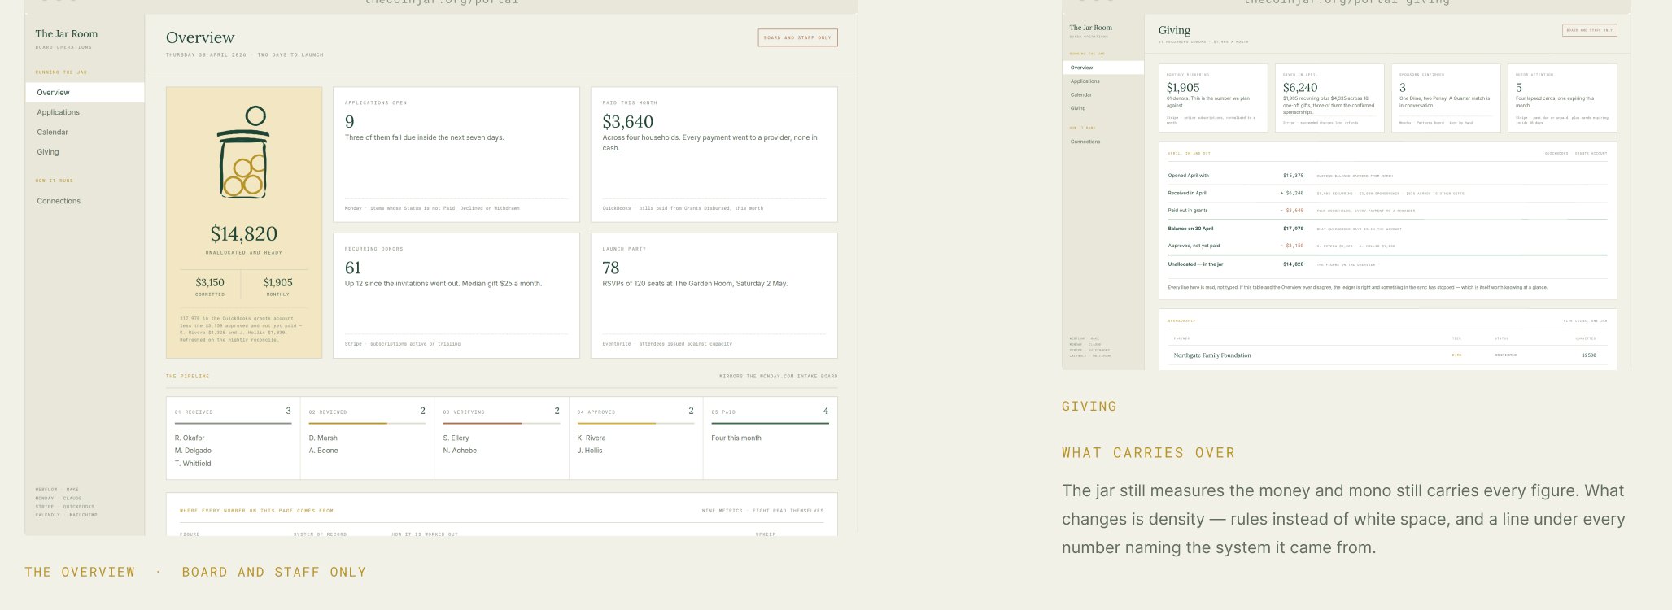Screen dimensions: 1672x610
Task: Open the Monthly Recurring $1,905 card in Giving
Action: [x=1213, y=98]
